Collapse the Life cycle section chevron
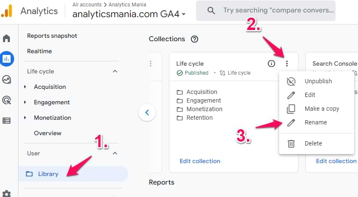Image resolution: width=358 pixels, height=197 pixels. [x=115, y=71]
